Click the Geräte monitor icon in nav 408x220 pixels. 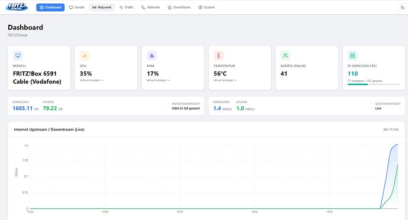click(x=71, y=8)
